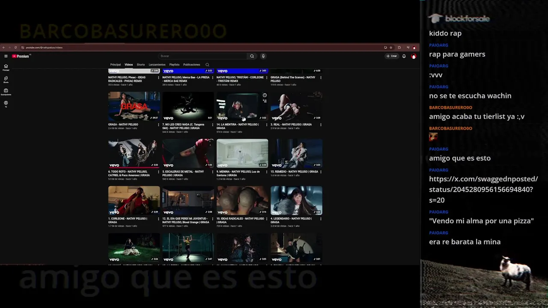This screenshot has width=548, height=308.
Task: Open options menu for 6. TODO ROTO video
Action: point(158,172)
